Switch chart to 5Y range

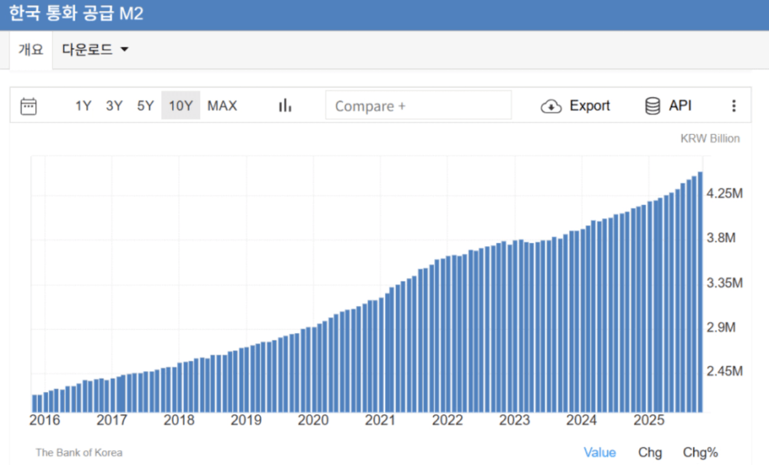point(145,106)
